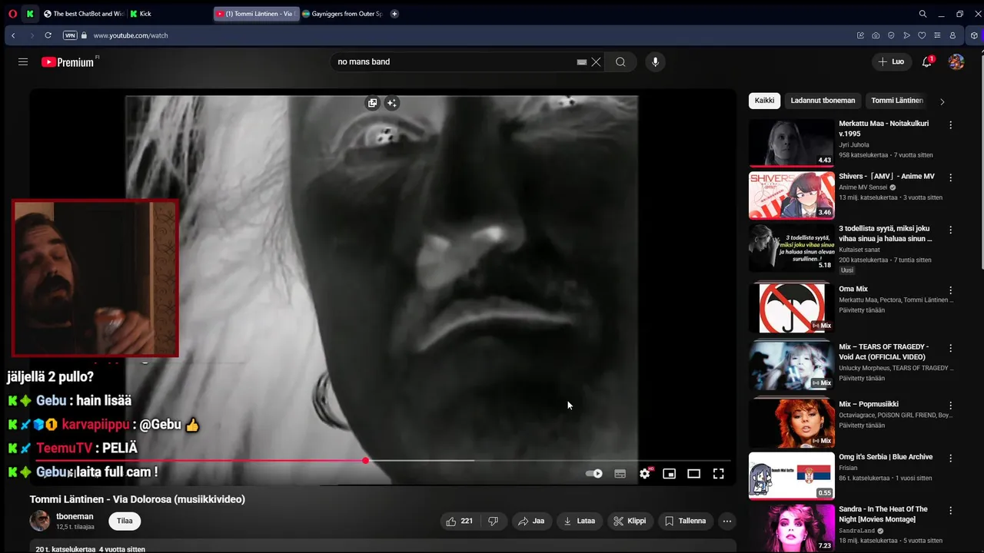Select the Ladannut tboneman filter chip
Viewport: 984px width, 553px height.
click(x=823, y=101)
